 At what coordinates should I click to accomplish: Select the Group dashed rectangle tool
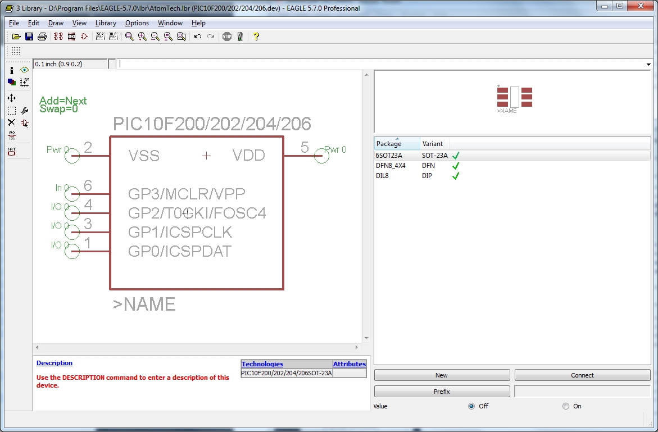pyautogui.click(x=12, y=111)
